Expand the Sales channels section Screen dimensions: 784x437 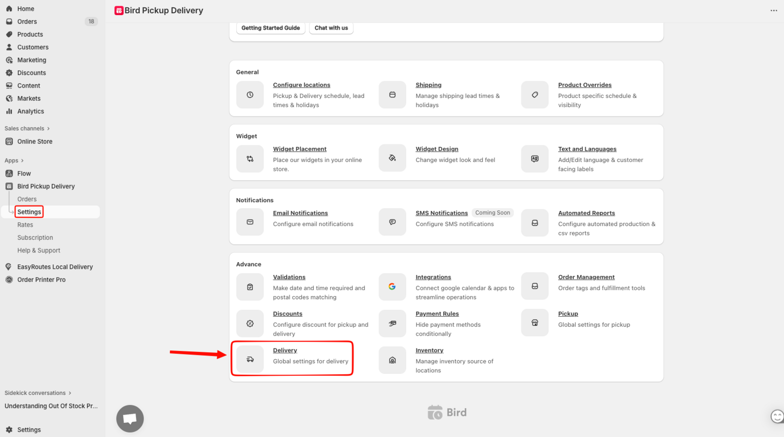27,129
